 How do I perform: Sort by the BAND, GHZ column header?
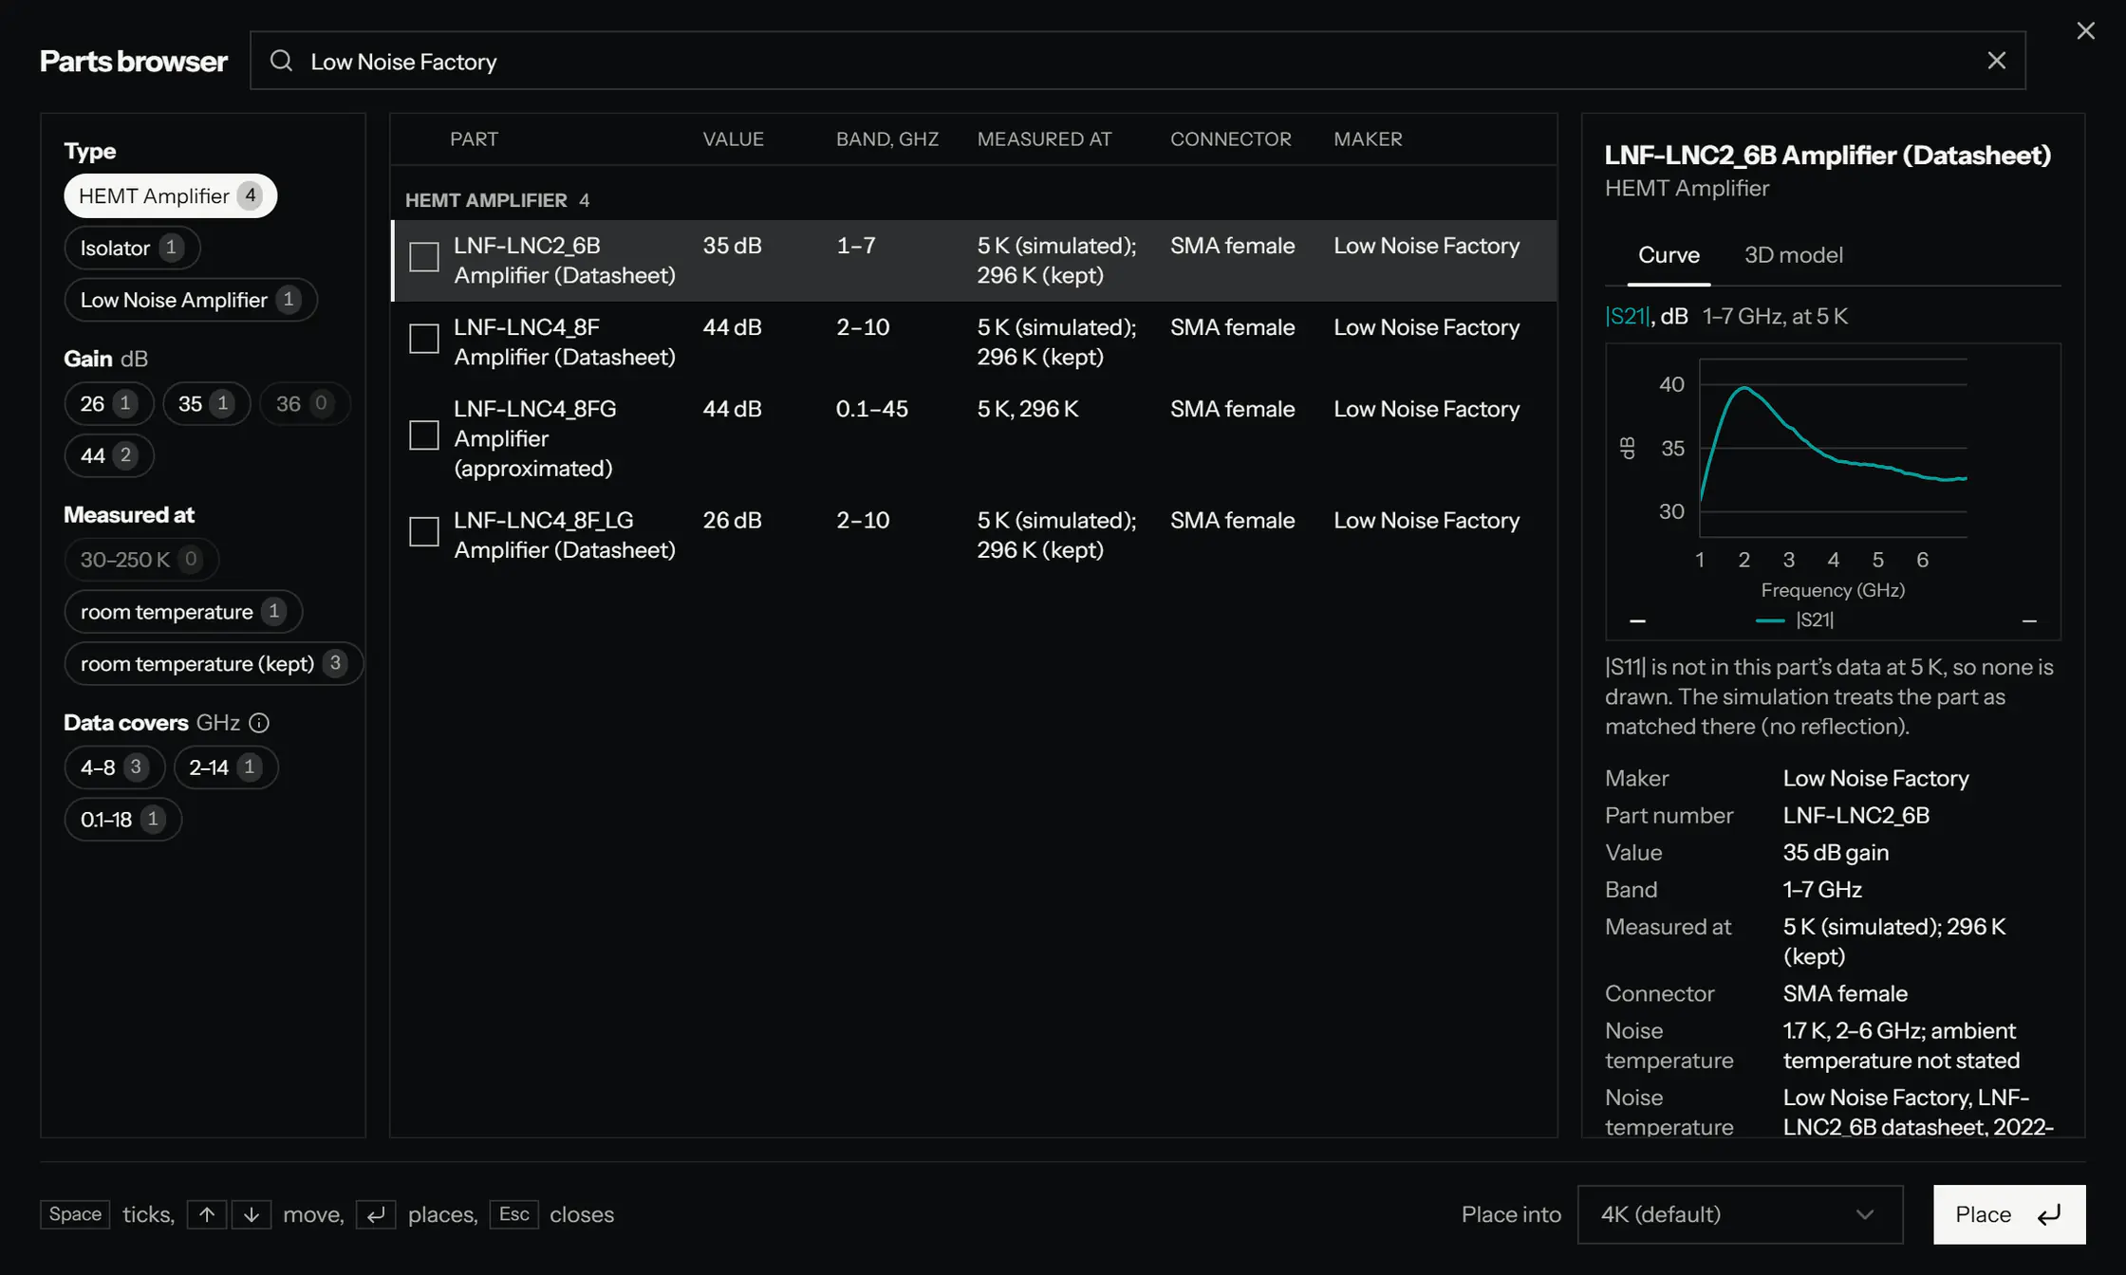pos(886,139)
